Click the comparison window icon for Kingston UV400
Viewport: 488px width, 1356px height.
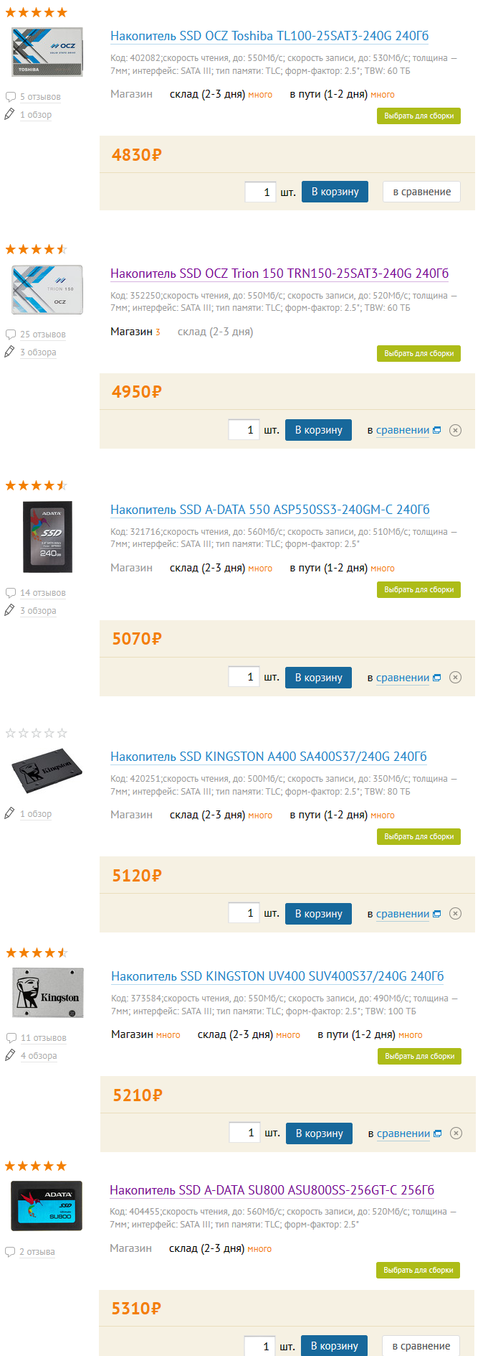(x=438, y=1133)
